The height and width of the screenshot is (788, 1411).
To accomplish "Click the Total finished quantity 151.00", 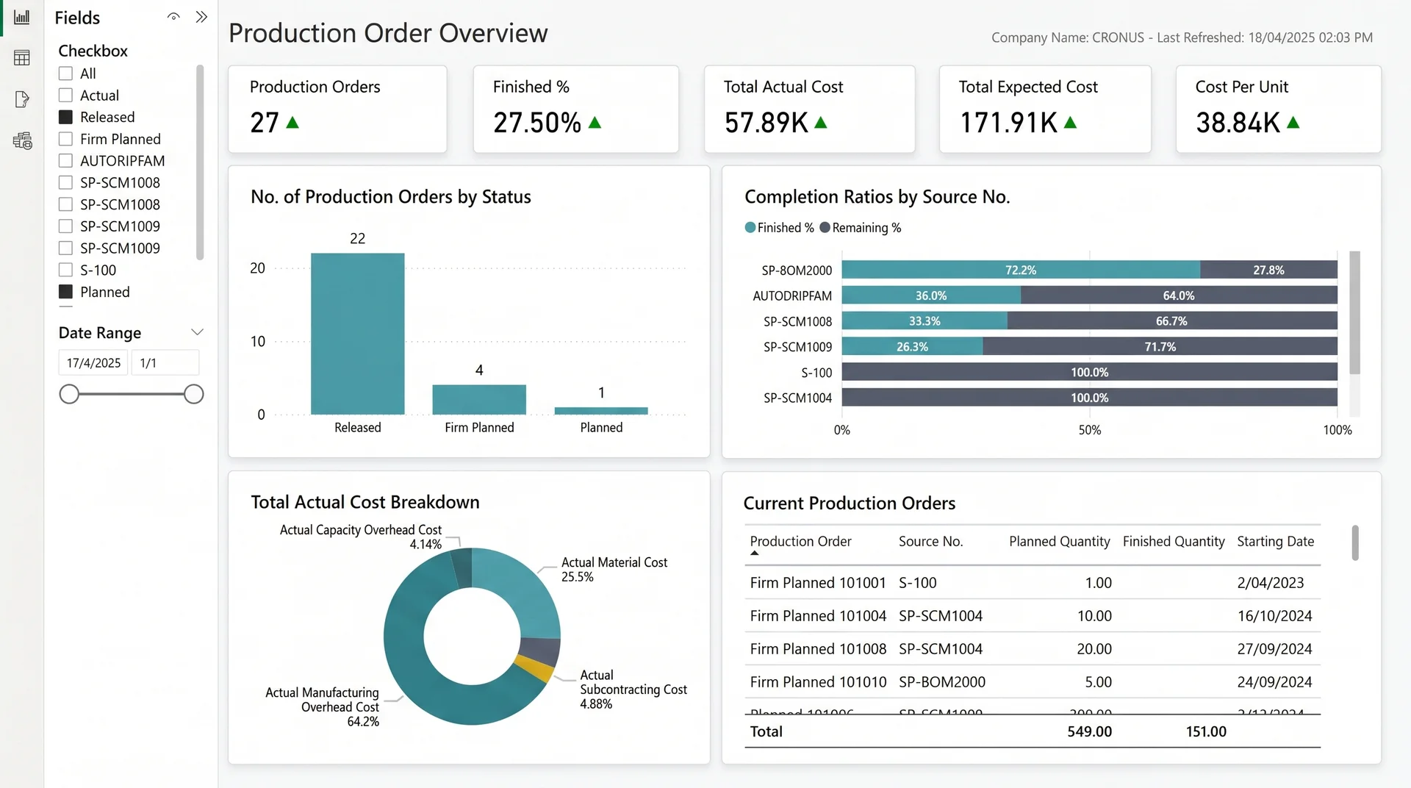I will tap(1206, 731).
